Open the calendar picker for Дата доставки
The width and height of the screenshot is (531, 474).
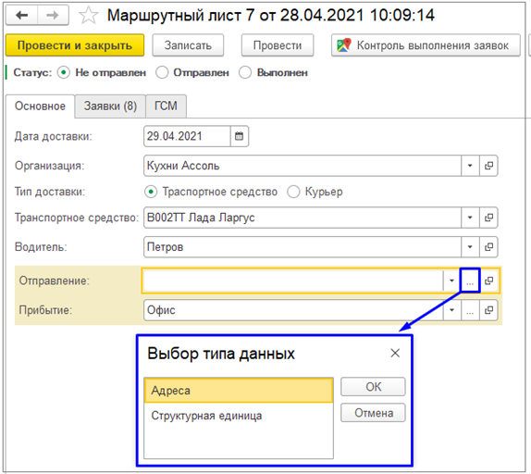(240, 136)
